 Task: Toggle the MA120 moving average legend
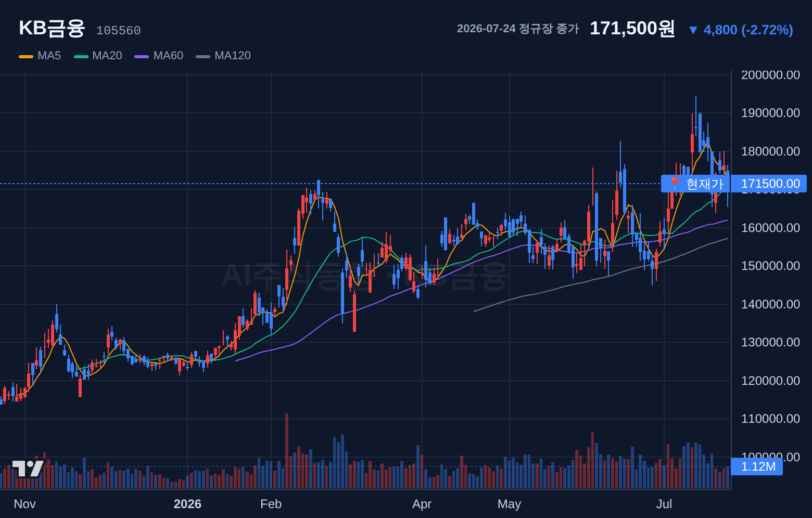pyautogui.click(x=223, y=56)
